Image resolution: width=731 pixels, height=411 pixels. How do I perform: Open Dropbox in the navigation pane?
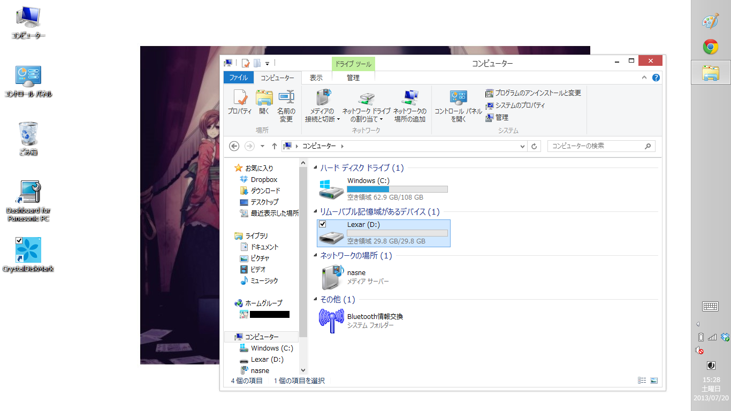tap(264, 180)
